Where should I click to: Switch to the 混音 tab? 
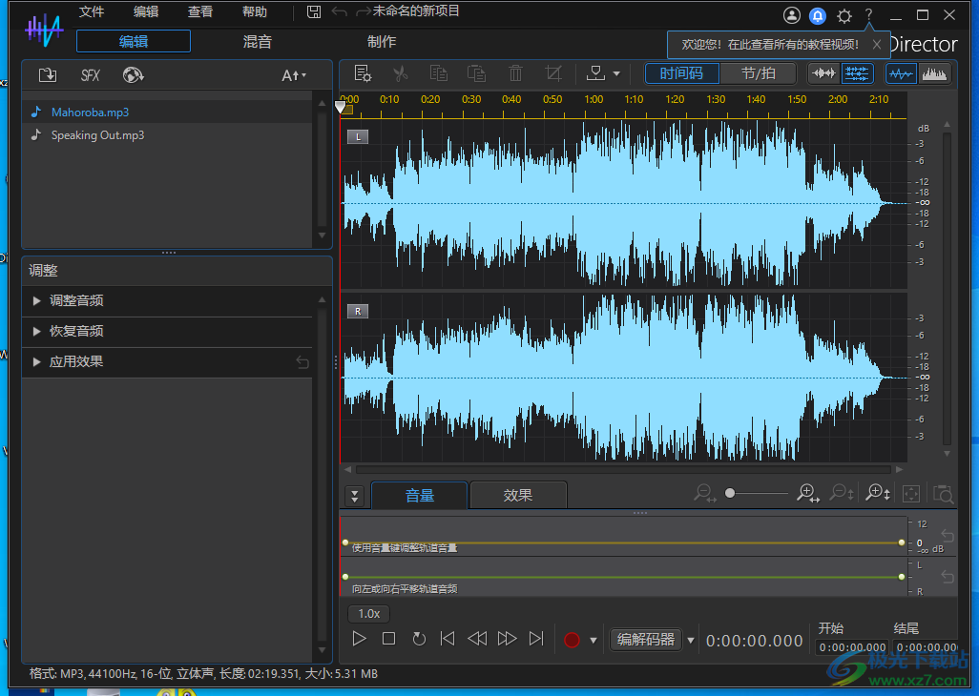[256, 42]
